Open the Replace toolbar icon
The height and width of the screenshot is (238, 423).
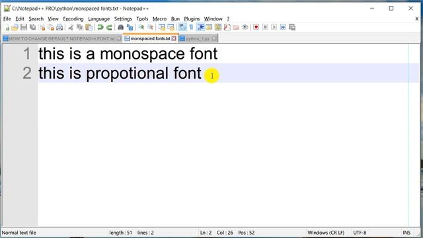point(130,27)
